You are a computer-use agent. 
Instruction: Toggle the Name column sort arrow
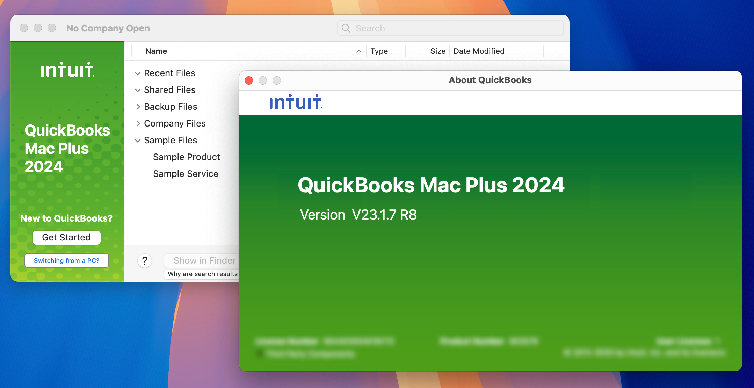(x=359, y=51)
